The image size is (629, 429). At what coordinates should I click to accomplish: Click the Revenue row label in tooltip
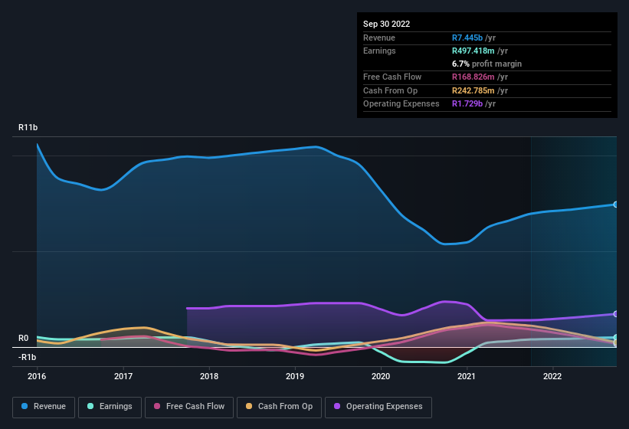(x=379, y=38)
